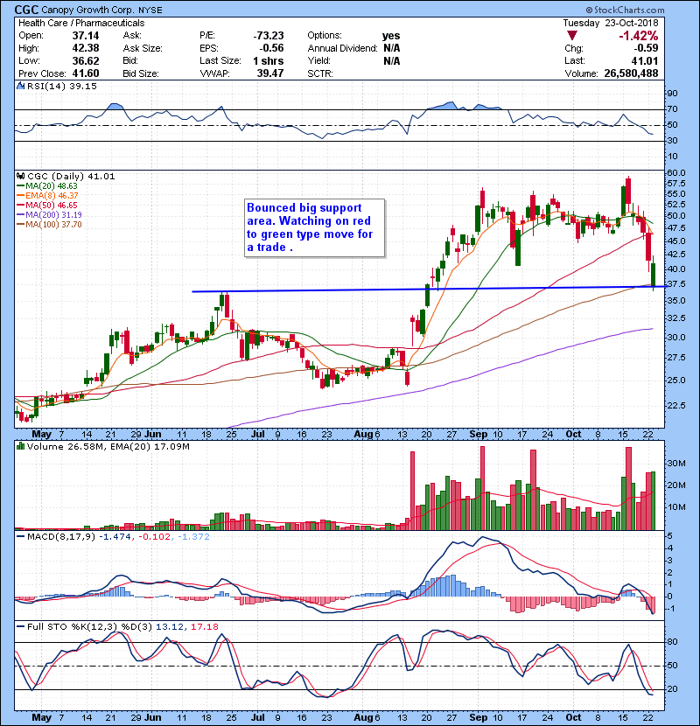This screenshot has width=700, height=726.
Task: Click the SCTR: label
Action: pos(320,73)
